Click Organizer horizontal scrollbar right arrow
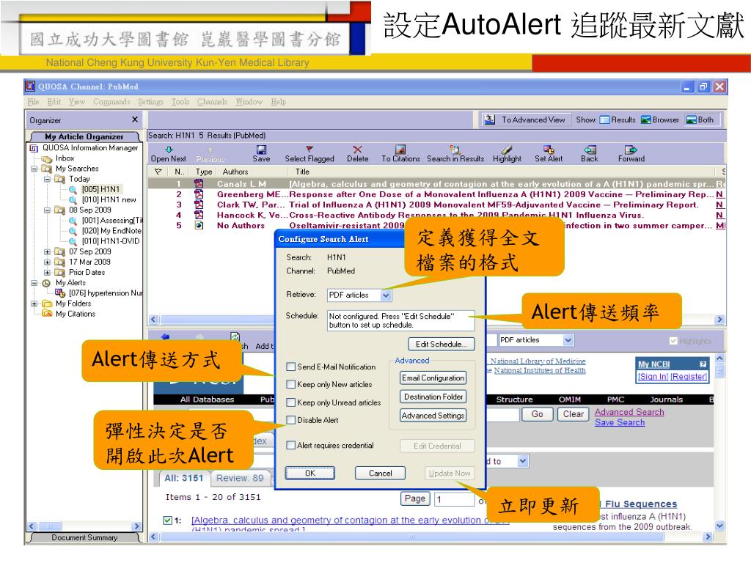 click(137, 526)
